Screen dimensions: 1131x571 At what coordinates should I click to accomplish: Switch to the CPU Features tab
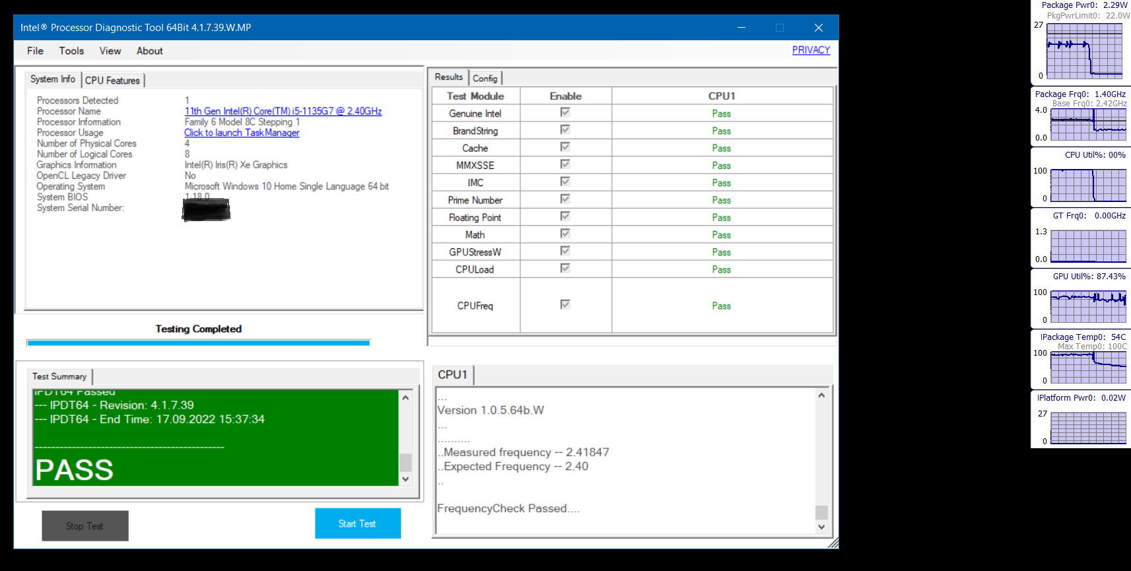pyautogui.click(x=113, y=81)
